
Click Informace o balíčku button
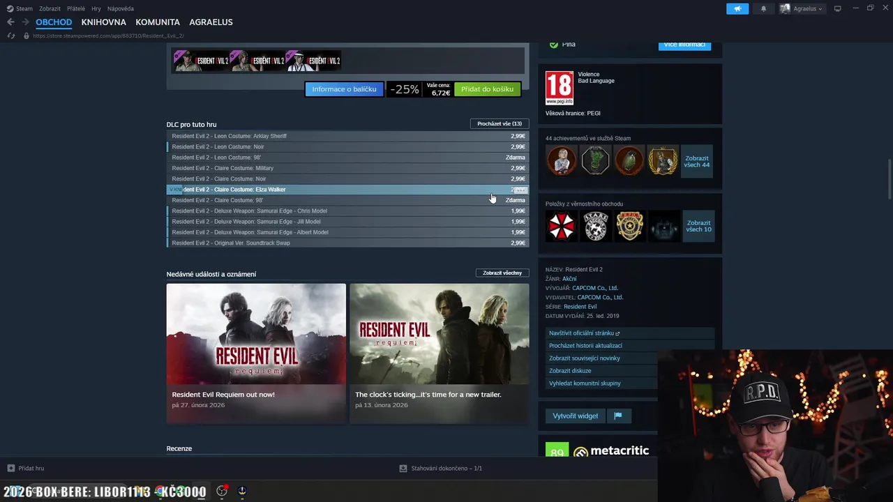(x=344, y=89)
